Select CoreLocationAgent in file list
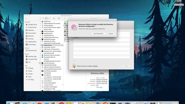 point(49,83)
